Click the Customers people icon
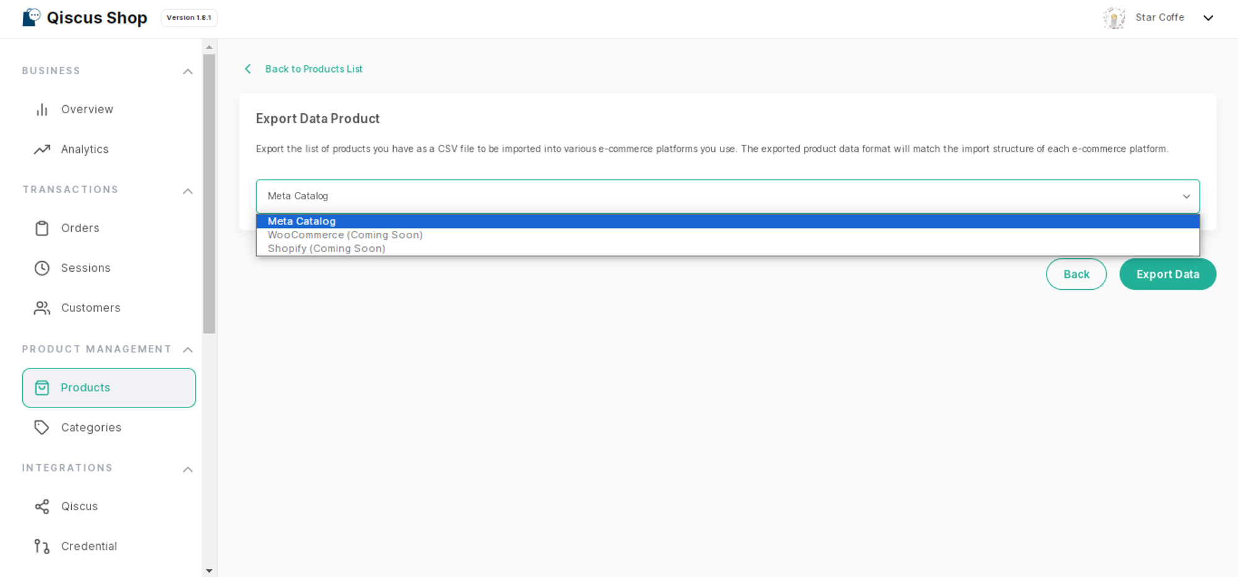Image resolution: width=1238 pixels, height=577 pixels. [x=41, y=308]
